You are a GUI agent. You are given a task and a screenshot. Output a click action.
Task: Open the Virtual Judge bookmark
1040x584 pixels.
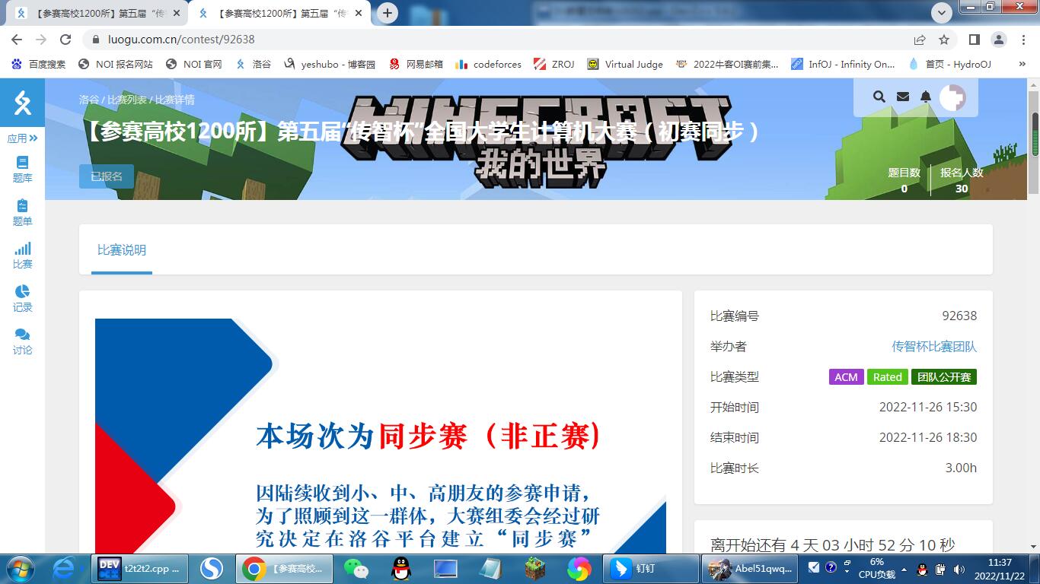tap(625, 65)
